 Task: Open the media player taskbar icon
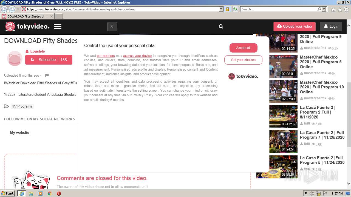point(40,193)
